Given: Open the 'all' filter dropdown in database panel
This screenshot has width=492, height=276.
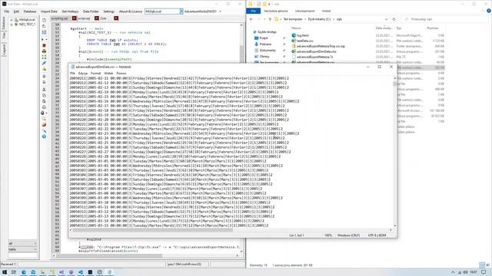Looking at the screenshot, I should pyautogui.click(x=22, y=244).
